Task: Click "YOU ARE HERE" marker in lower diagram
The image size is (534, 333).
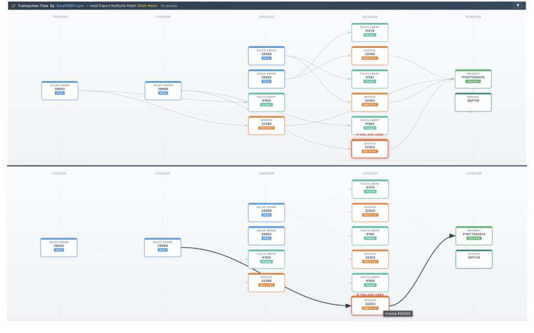Action: pos(370,295)
